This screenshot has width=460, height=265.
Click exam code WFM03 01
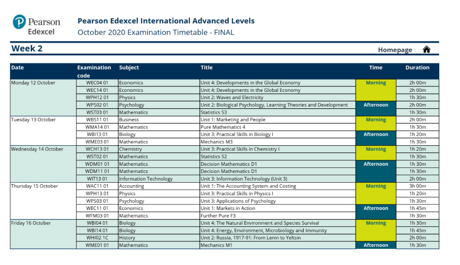[97, 216]
